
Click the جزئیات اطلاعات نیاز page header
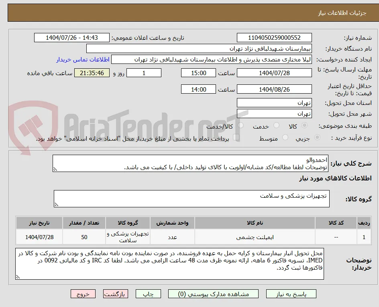coord(342,13)
